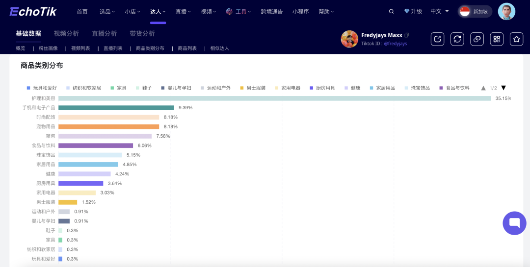Open the chat support bubble

tap(514, 223)
